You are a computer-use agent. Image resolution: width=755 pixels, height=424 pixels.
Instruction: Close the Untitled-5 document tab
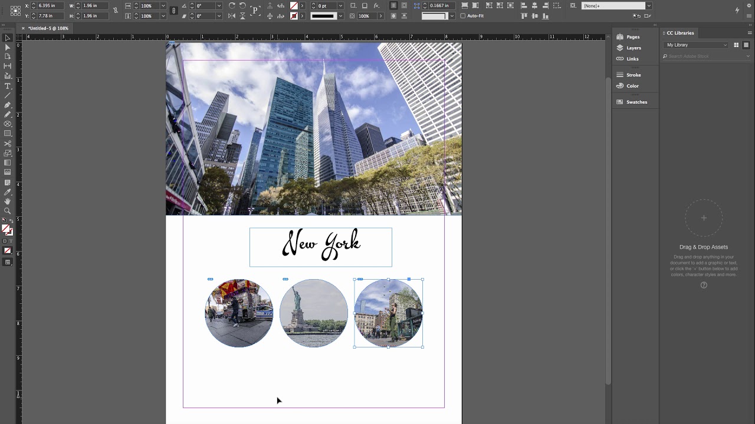click(24, 28)
